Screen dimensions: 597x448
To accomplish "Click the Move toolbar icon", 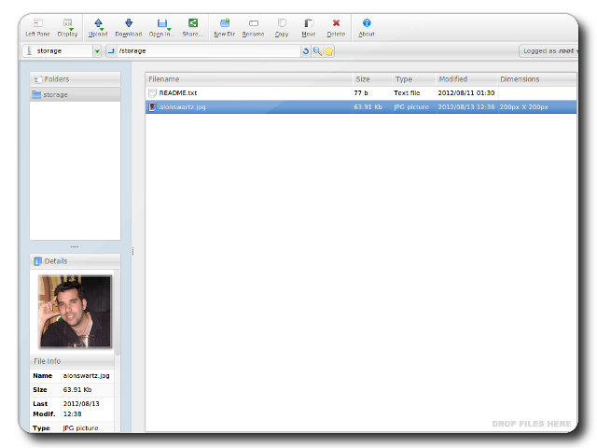I will pyautogui.click(x=309, y=25).
